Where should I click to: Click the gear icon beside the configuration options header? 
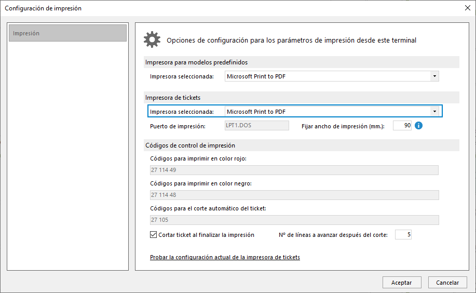pyautogui.click(x=152, y=39)
